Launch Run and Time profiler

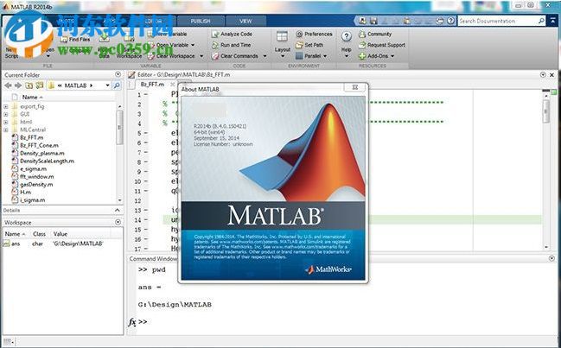231,45
